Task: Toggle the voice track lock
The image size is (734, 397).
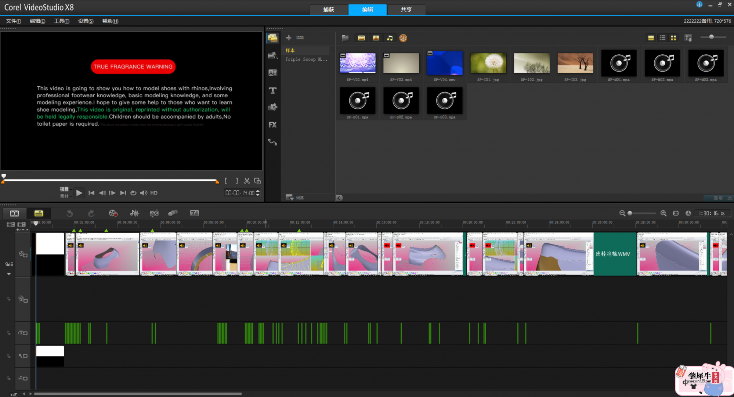Action: [x=8, y=356]
